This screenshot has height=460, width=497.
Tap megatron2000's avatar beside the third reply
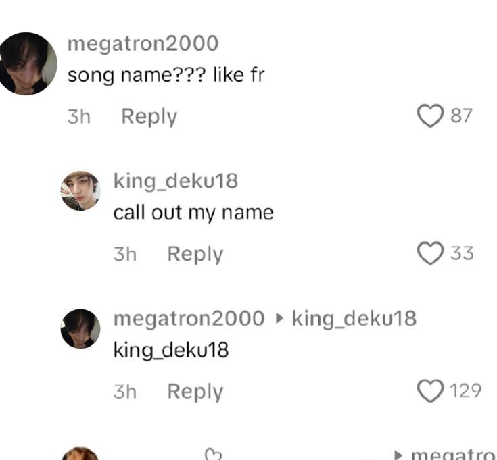point(81,328)
